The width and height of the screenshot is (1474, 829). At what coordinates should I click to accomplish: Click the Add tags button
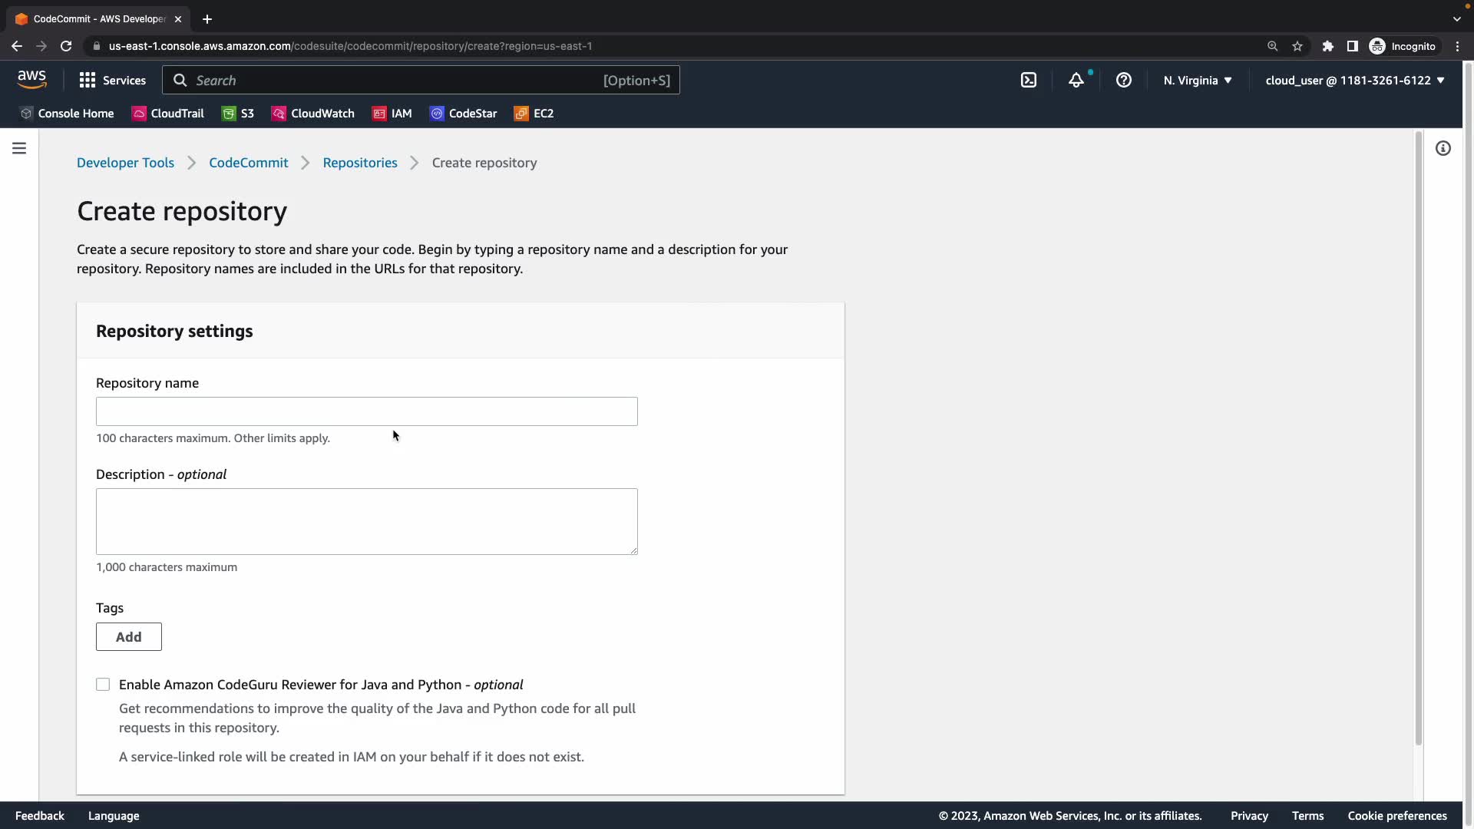coord(129,637)
